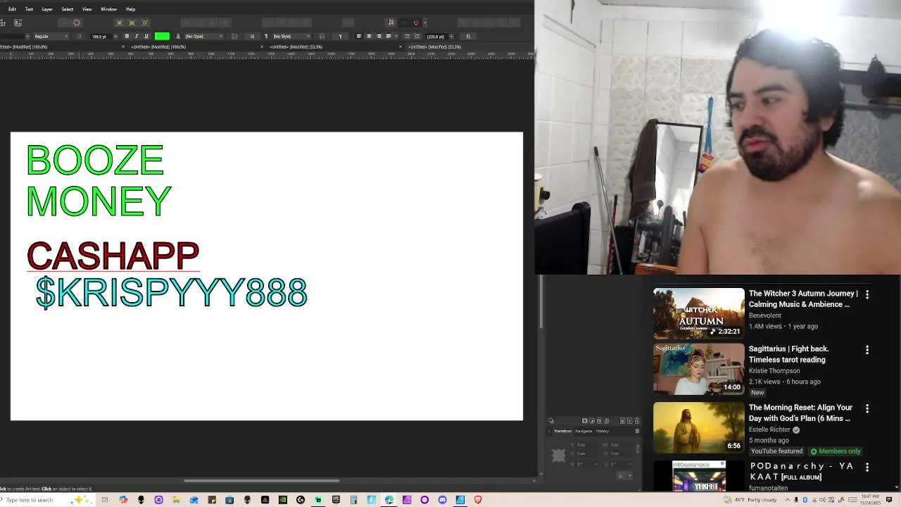Click the snapping magnet icon in toolbar

pos(416,23)
